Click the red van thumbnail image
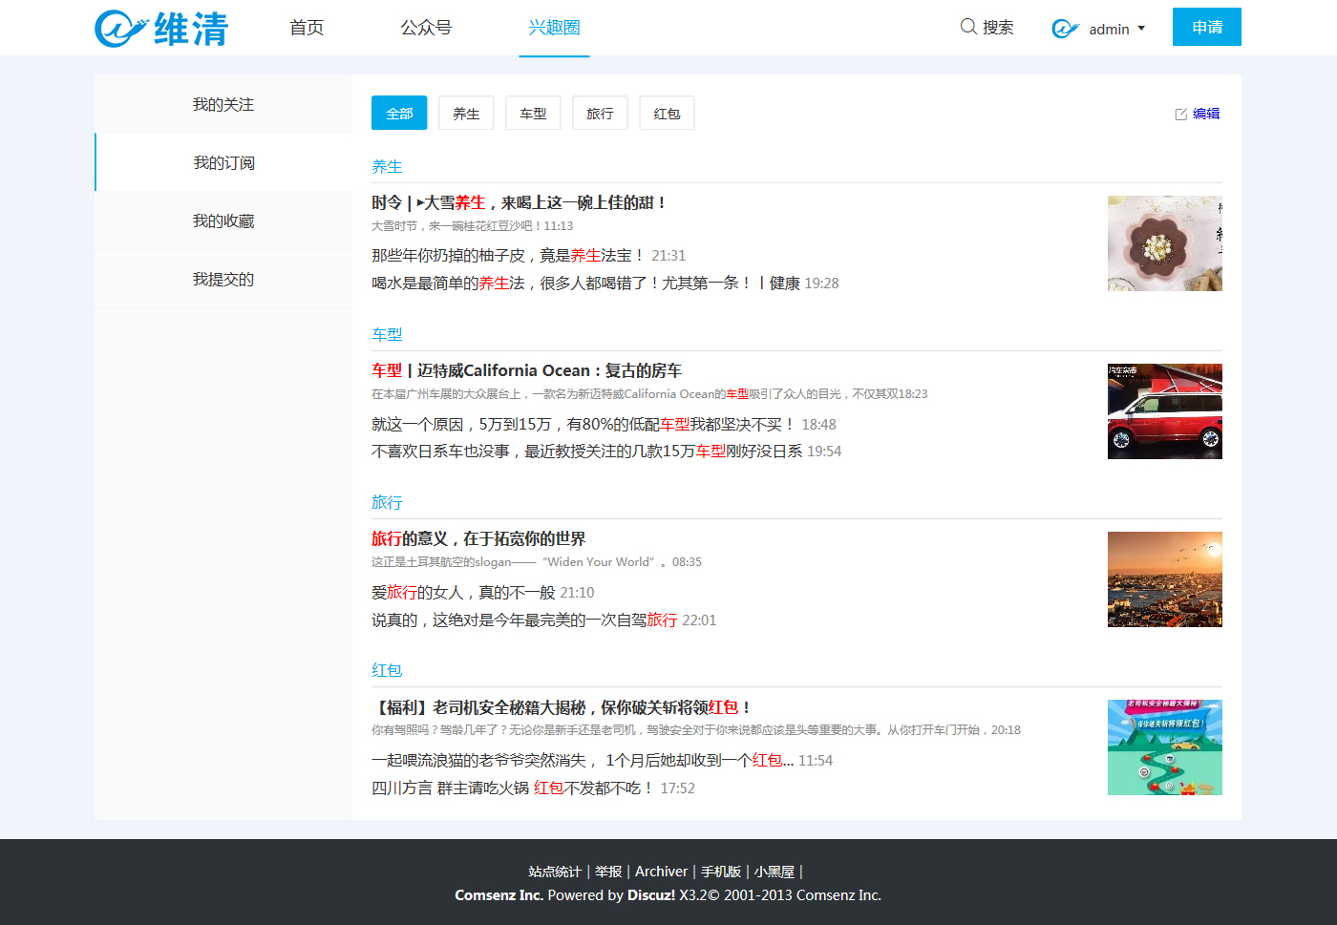The width and height of the screenshot is (1337, 925). coord(1165,411)
